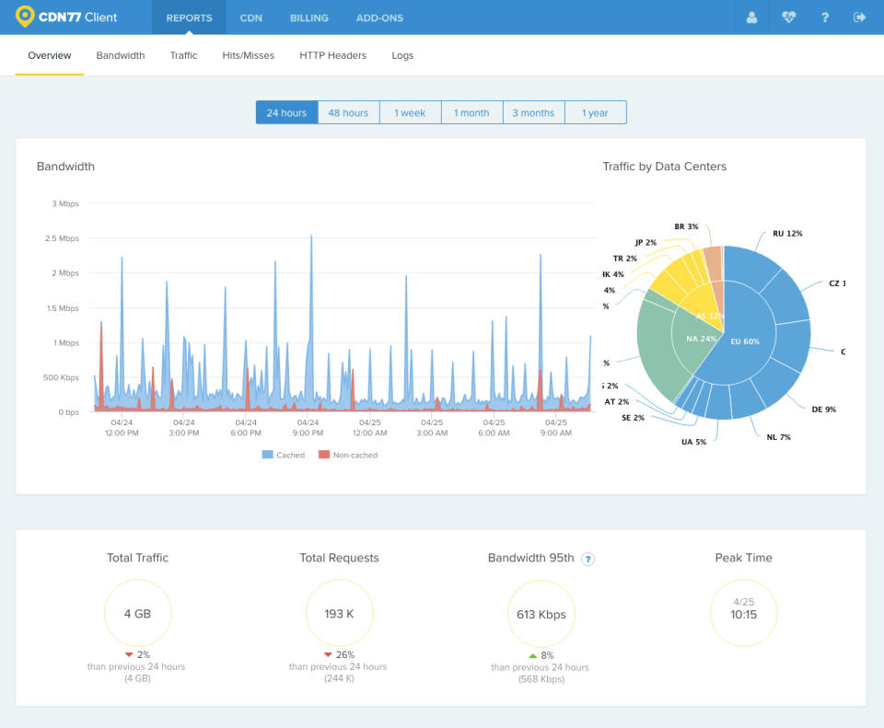Toggle the Non-cached series in the legend
This screenshot has height=728, width=884.
coord(349,454)
